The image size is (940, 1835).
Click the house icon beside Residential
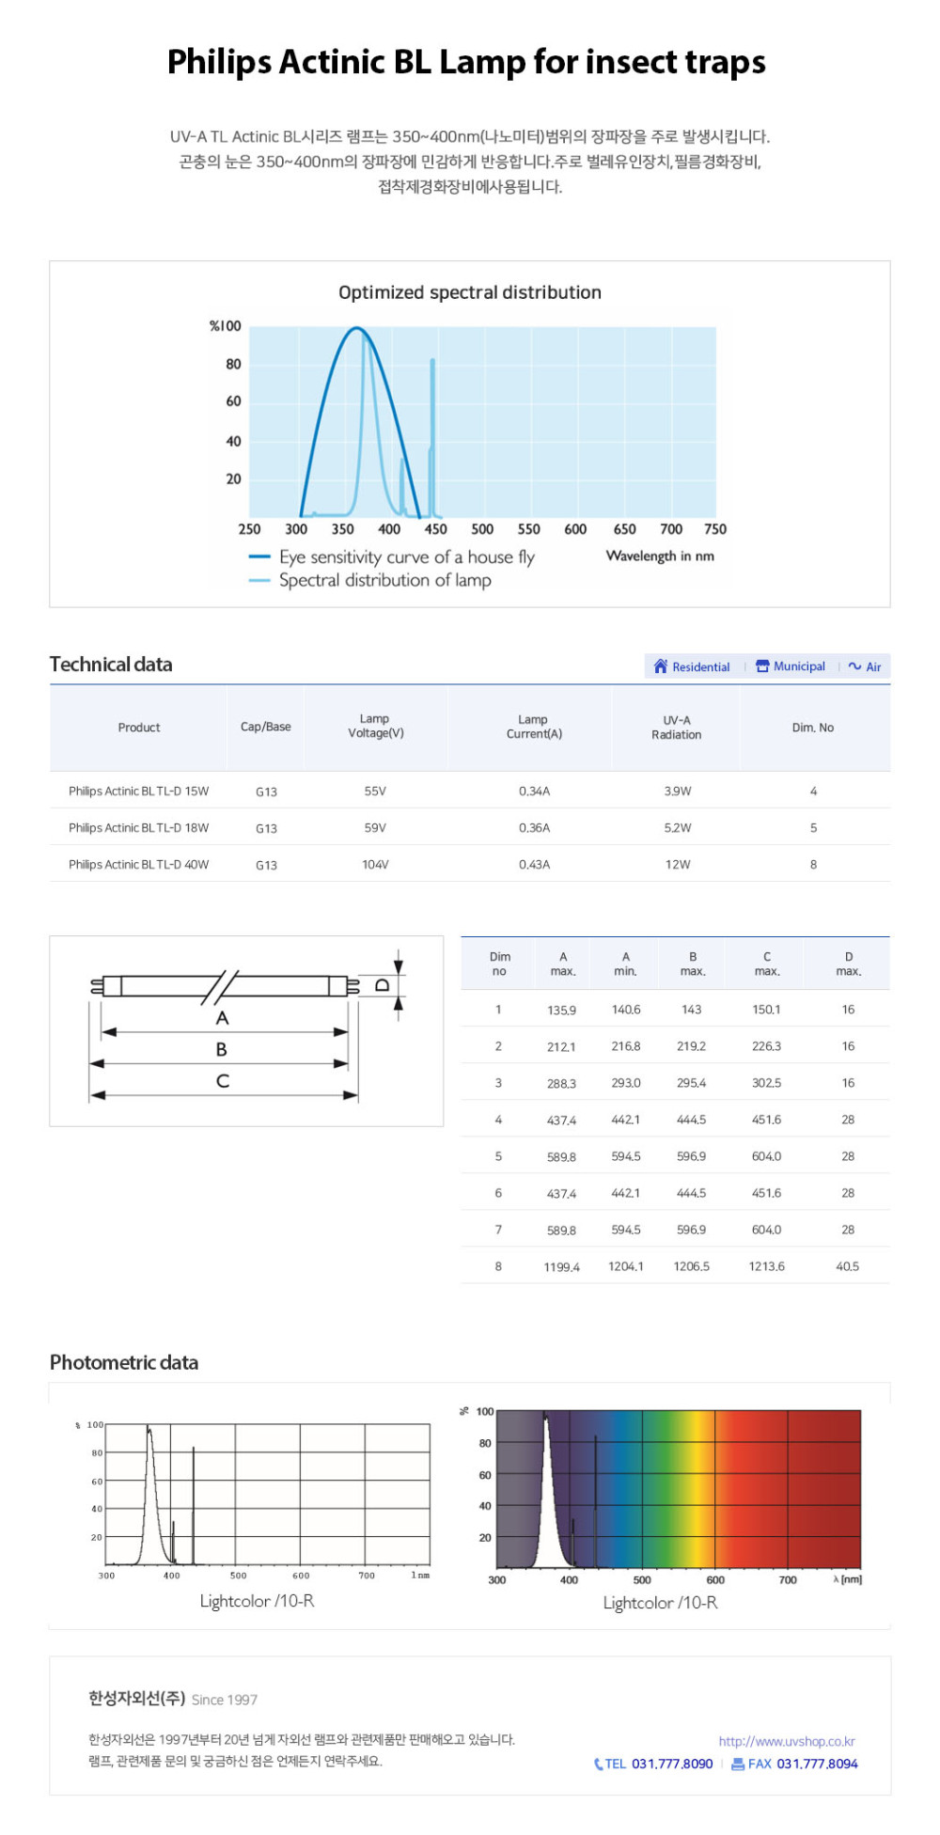(660, 667)
